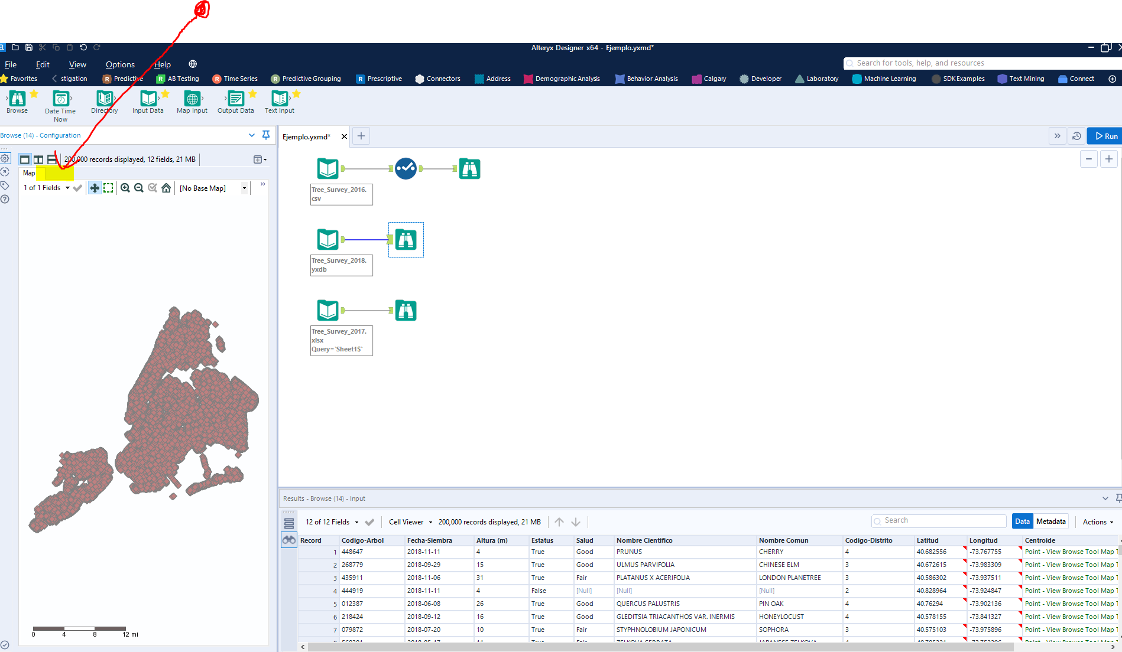Open the globe language menu icon
This screenshot has height=652, width=1122.
point(193,64)
